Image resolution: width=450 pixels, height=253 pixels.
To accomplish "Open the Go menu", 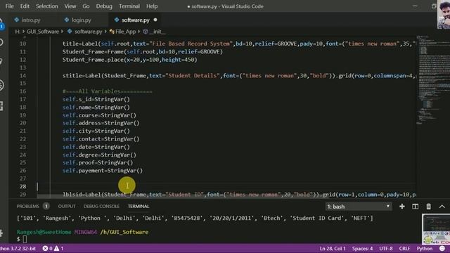I will coord(86,6).
